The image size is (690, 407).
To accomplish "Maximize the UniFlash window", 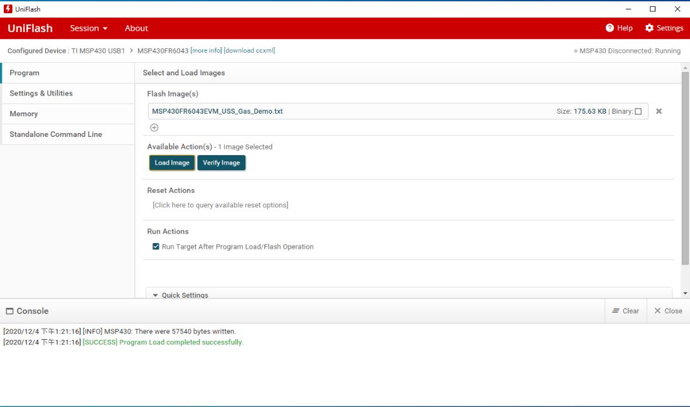I will coord(652,9).
